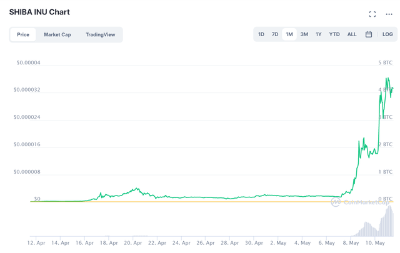Switch to the Price tab
The height and width of the screenshot is (253, 400).
pos(23,34)
